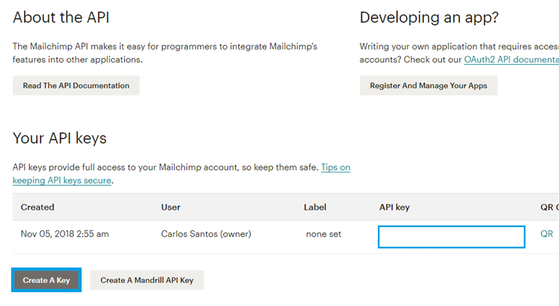Follow the OAuth2 API documentation link
The width and height of the screenshot is (559, 306).
pos(511,60)
